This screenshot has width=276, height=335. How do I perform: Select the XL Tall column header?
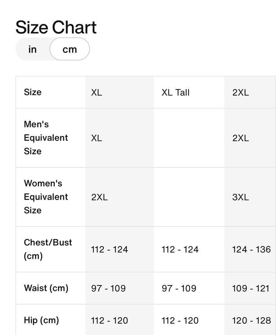coord(175,92)
